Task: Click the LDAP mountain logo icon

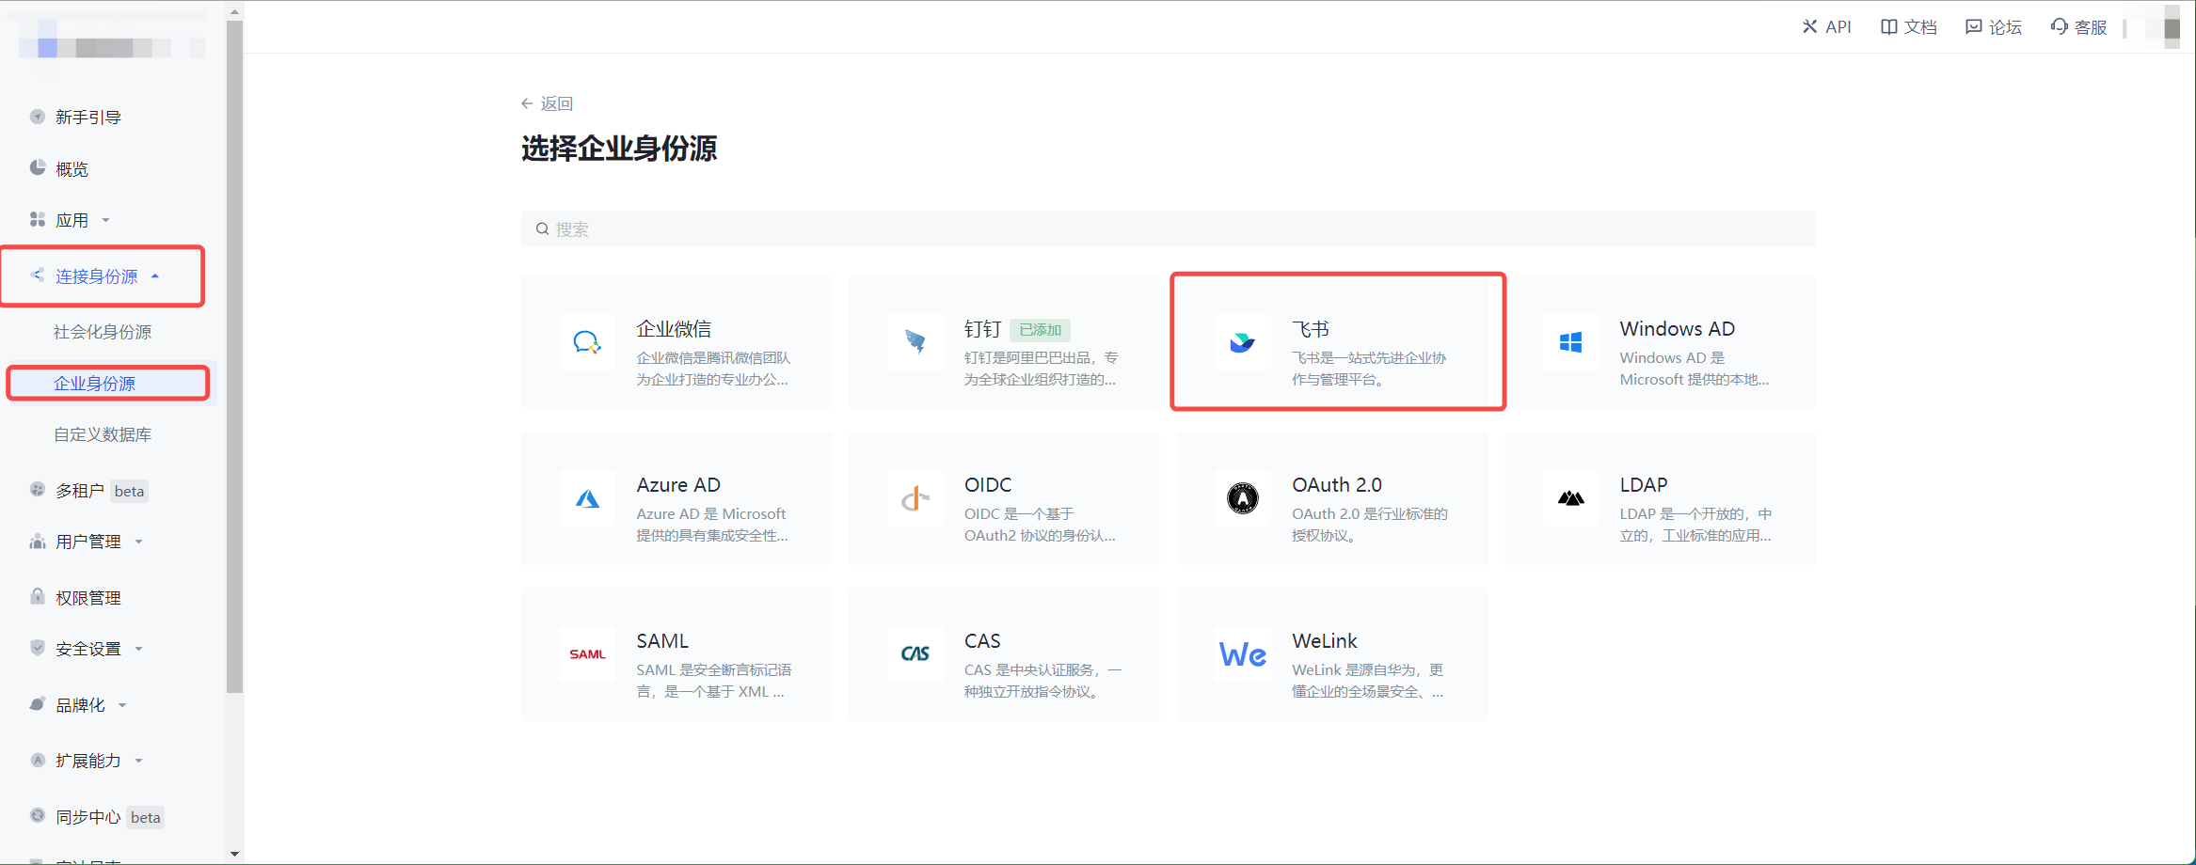Action: click(1570, 498)
